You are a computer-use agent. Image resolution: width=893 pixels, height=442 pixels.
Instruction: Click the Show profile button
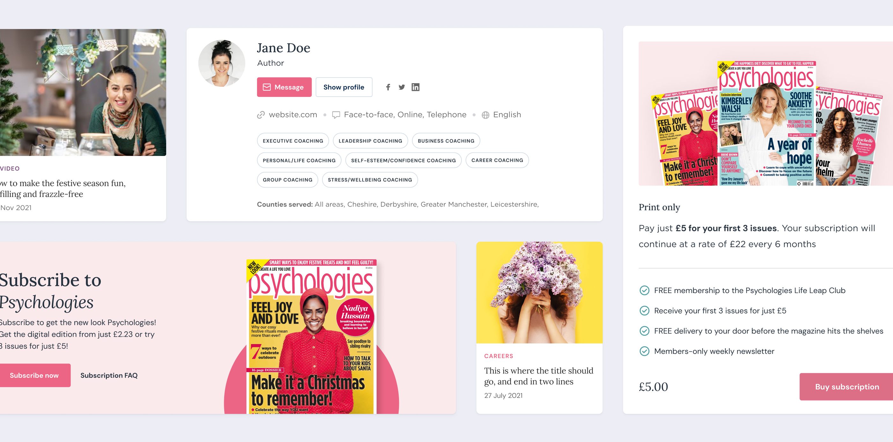pyautogui.click(x=344, y=87)
